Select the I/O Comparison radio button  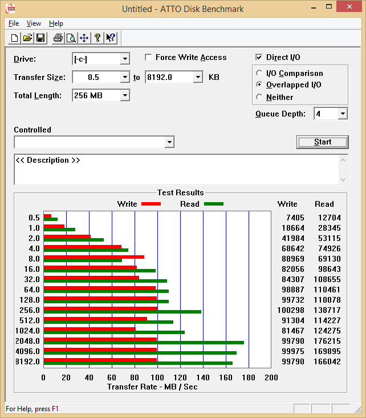[x=259, y=73]
